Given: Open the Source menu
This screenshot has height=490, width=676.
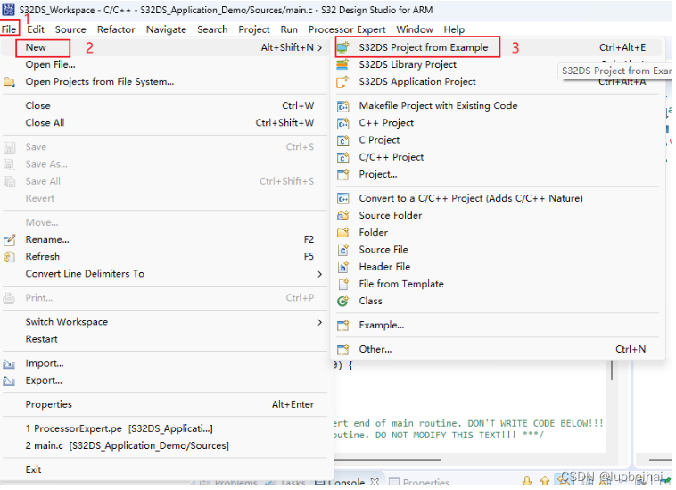Looking at the screenshot, I should tap(70, 29).
